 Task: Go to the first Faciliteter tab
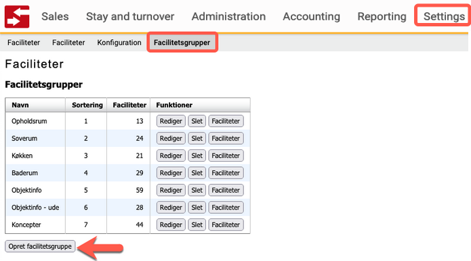[24, 43]
